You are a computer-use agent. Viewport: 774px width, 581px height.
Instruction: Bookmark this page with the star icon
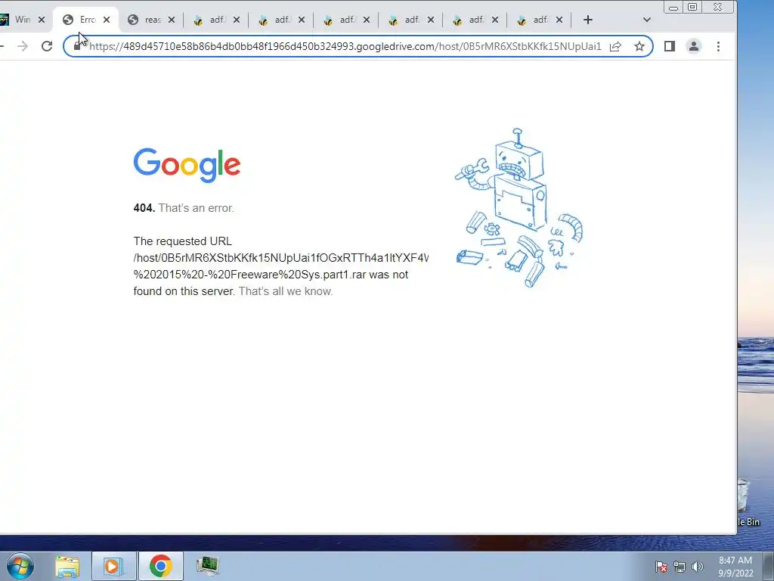[639, 46]
